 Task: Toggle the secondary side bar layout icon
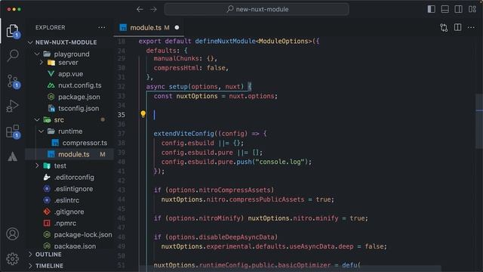[458, 9]
